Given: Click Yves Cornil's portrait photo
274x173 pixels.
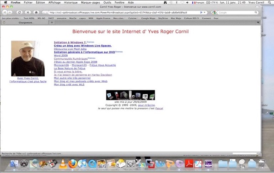Looking at the screenshot, I should click(x=28, y=58).
